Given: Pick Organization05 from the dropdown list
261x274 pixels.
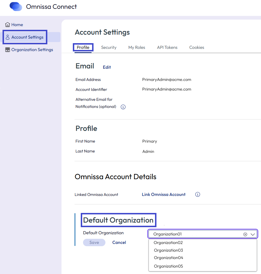Looking at the screenshot, I should 168,266.
